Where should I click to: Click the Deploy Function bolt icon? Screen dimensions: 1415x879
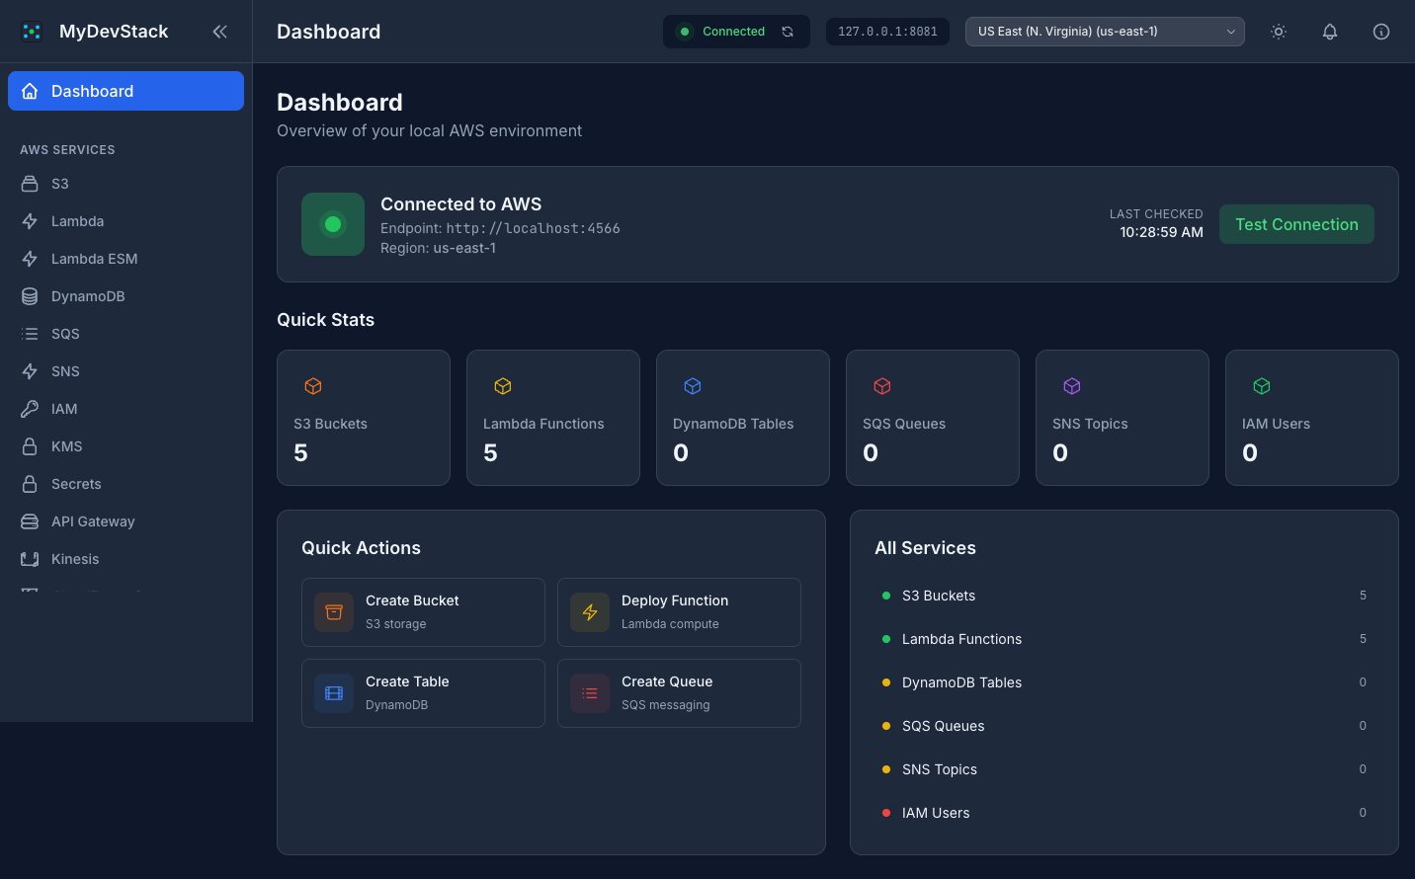(590, 612)
